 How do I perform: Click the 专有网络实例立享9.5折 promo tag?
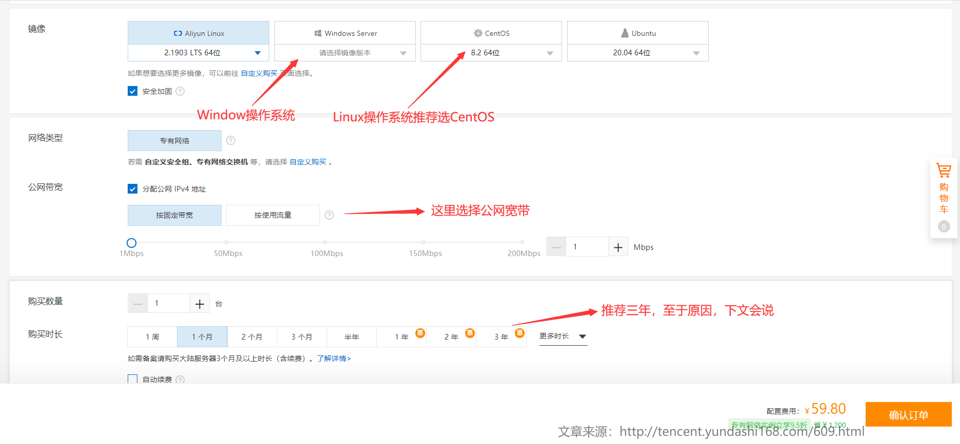[769, 425]
